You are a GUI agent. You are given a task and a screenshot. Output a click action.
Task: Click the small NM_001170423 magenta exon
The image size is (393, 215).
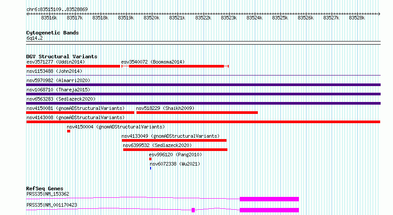(x=193, y=210)
